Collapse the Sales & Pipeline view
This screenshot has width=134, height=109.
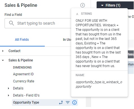(x=3, y=60)
